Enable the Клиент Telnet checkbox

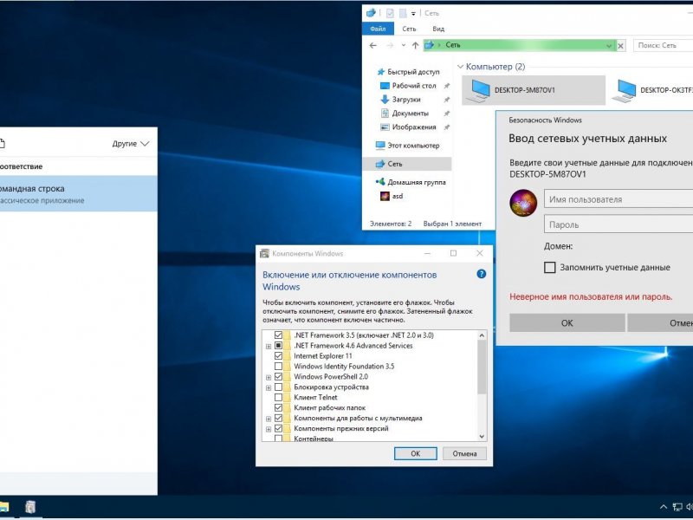coord(278,397)
